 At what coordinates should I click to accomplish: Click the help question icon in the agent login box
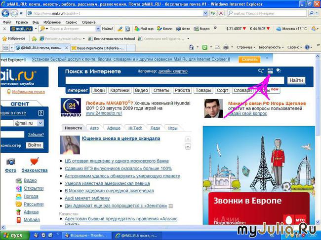(x=40, y=113)
